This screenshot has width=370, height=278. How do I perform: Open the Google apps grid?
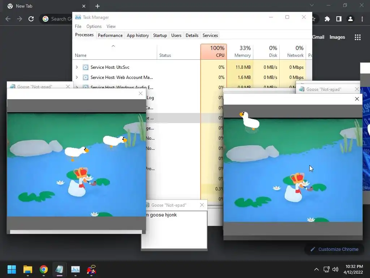[358, 37]
